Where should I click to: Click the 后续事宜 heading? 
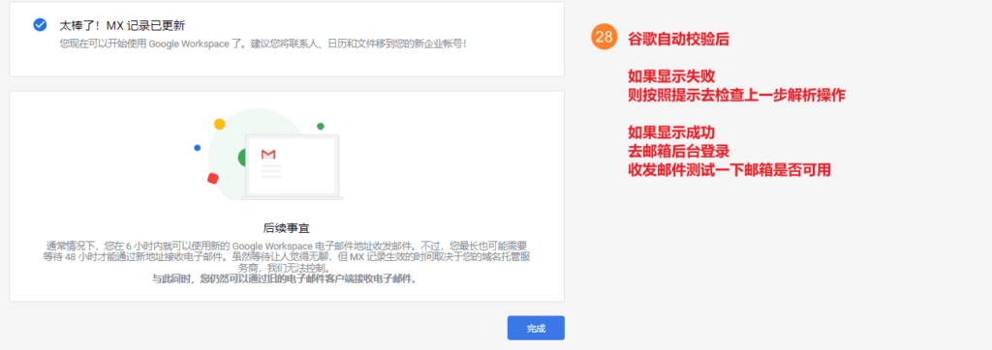click(x=286, y=227)
